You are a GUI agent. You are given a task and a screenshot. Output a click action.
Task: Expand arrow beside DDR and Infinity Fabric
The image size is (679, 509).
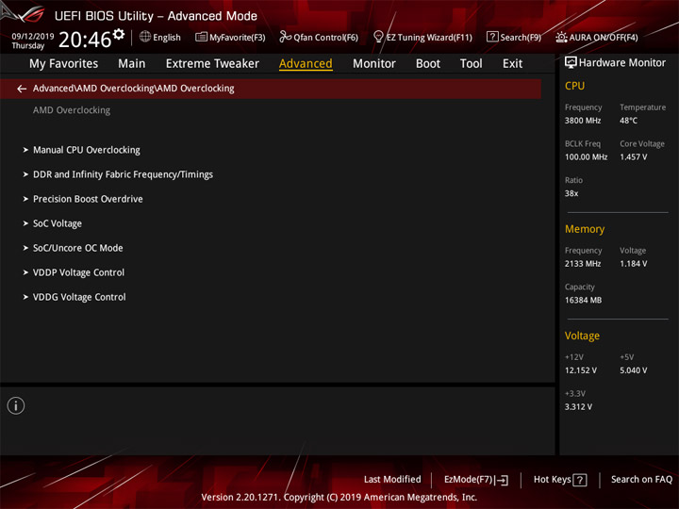25,174
